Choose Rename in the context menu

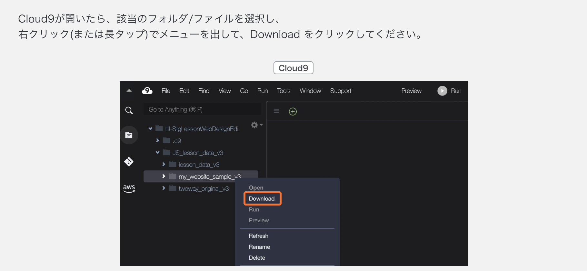point(259,247)
